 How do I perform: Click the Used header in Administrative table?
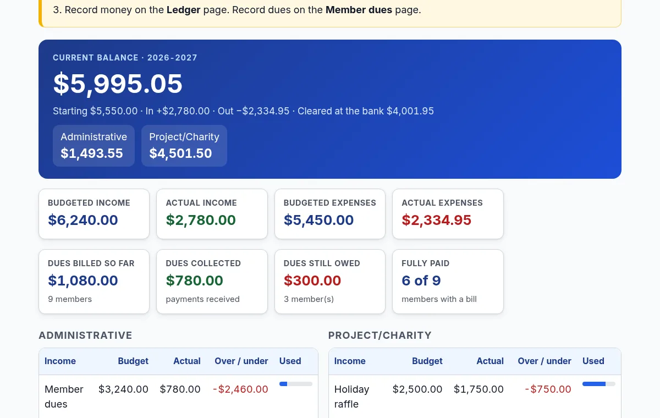(x=290, y=361)
